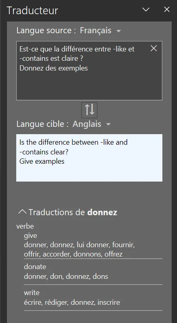Click the Langue cible label

click(43, 124)
